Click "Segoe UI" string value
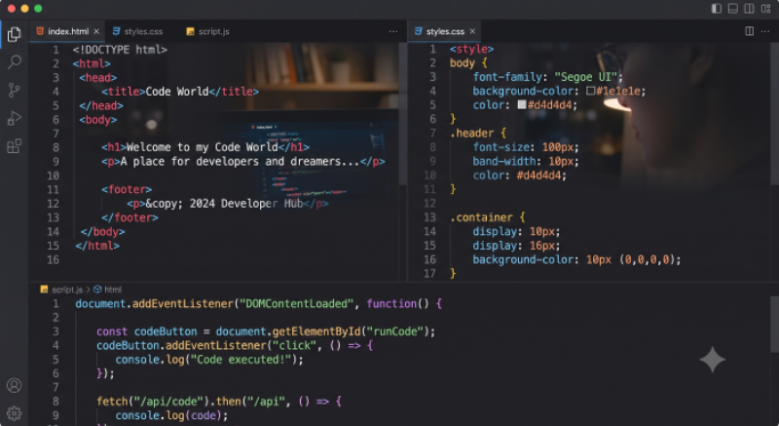 pyautogui.click(x=585, y=77)
